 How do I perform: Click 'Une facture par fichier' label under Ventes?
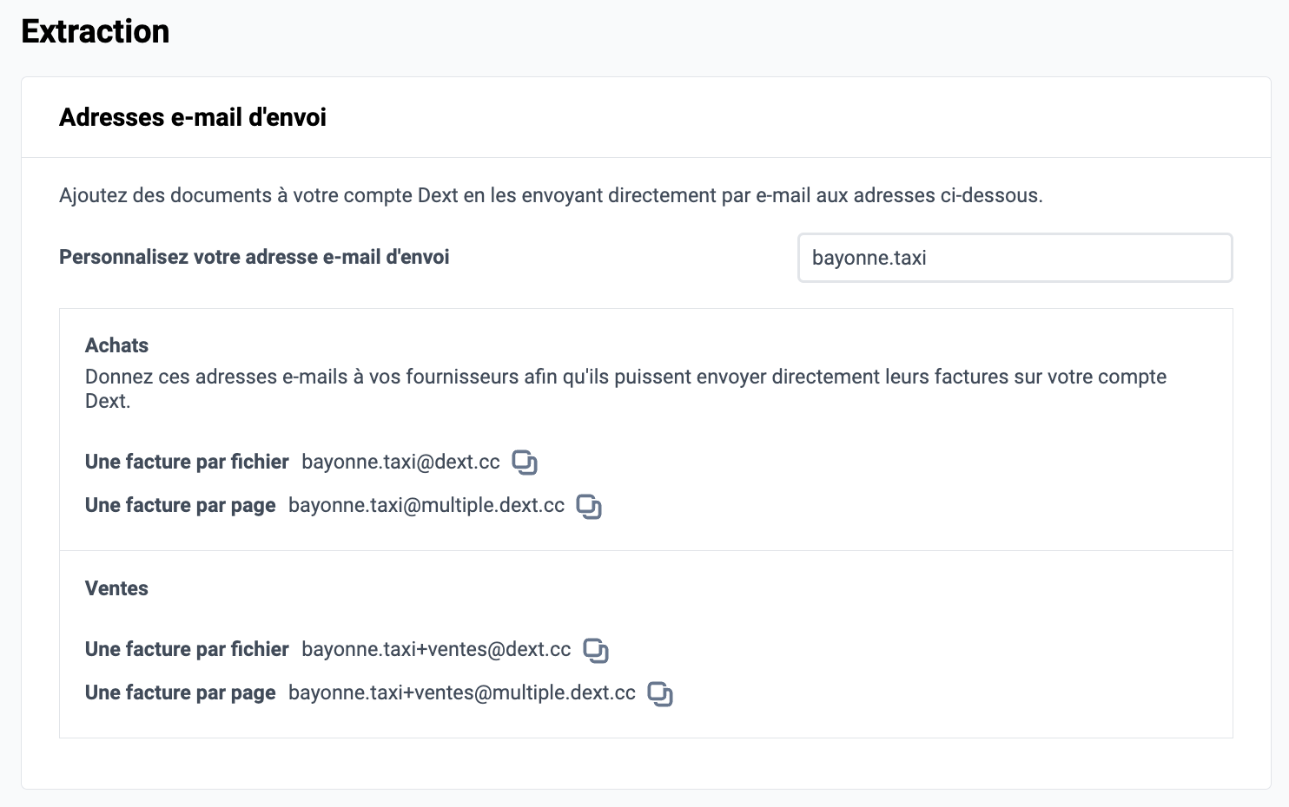[x=187, y=649]
